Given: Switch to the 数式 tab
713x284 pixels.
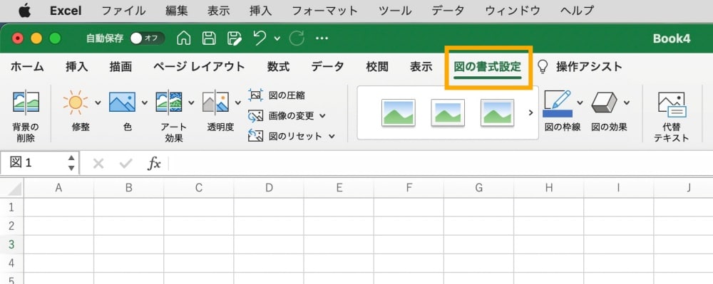Looking at the screenshot, I should coord(278,67).
